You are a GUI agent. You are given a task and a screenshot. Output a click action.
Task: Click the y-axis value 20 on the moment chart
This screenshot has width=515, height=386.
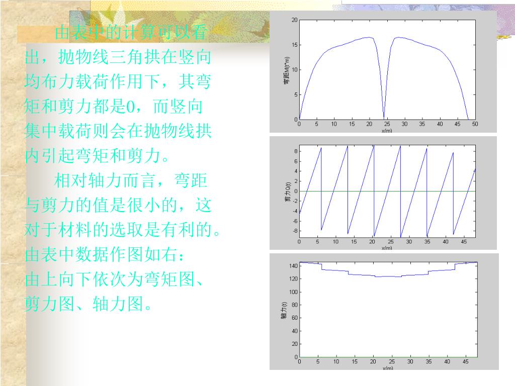[x=294, y=20]
